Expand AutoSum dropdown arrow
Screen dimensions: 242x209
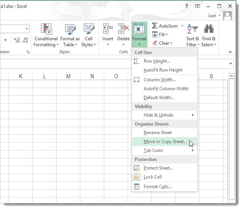point(182,26)
